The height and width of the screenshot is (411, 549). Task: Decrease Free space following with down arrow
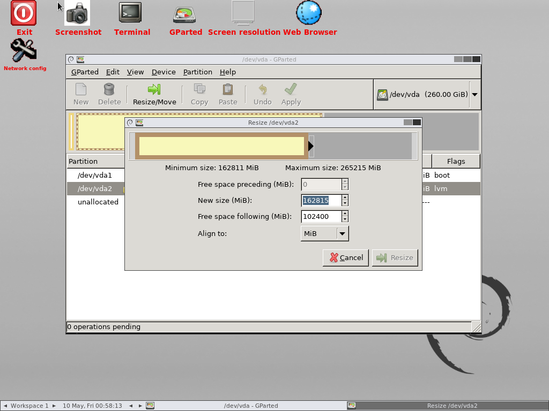[345, 219]
